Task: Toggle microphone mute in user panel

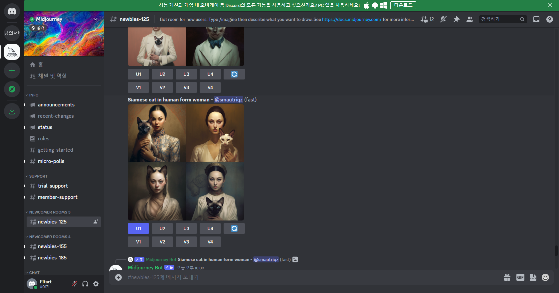Action: click(75, 284)
